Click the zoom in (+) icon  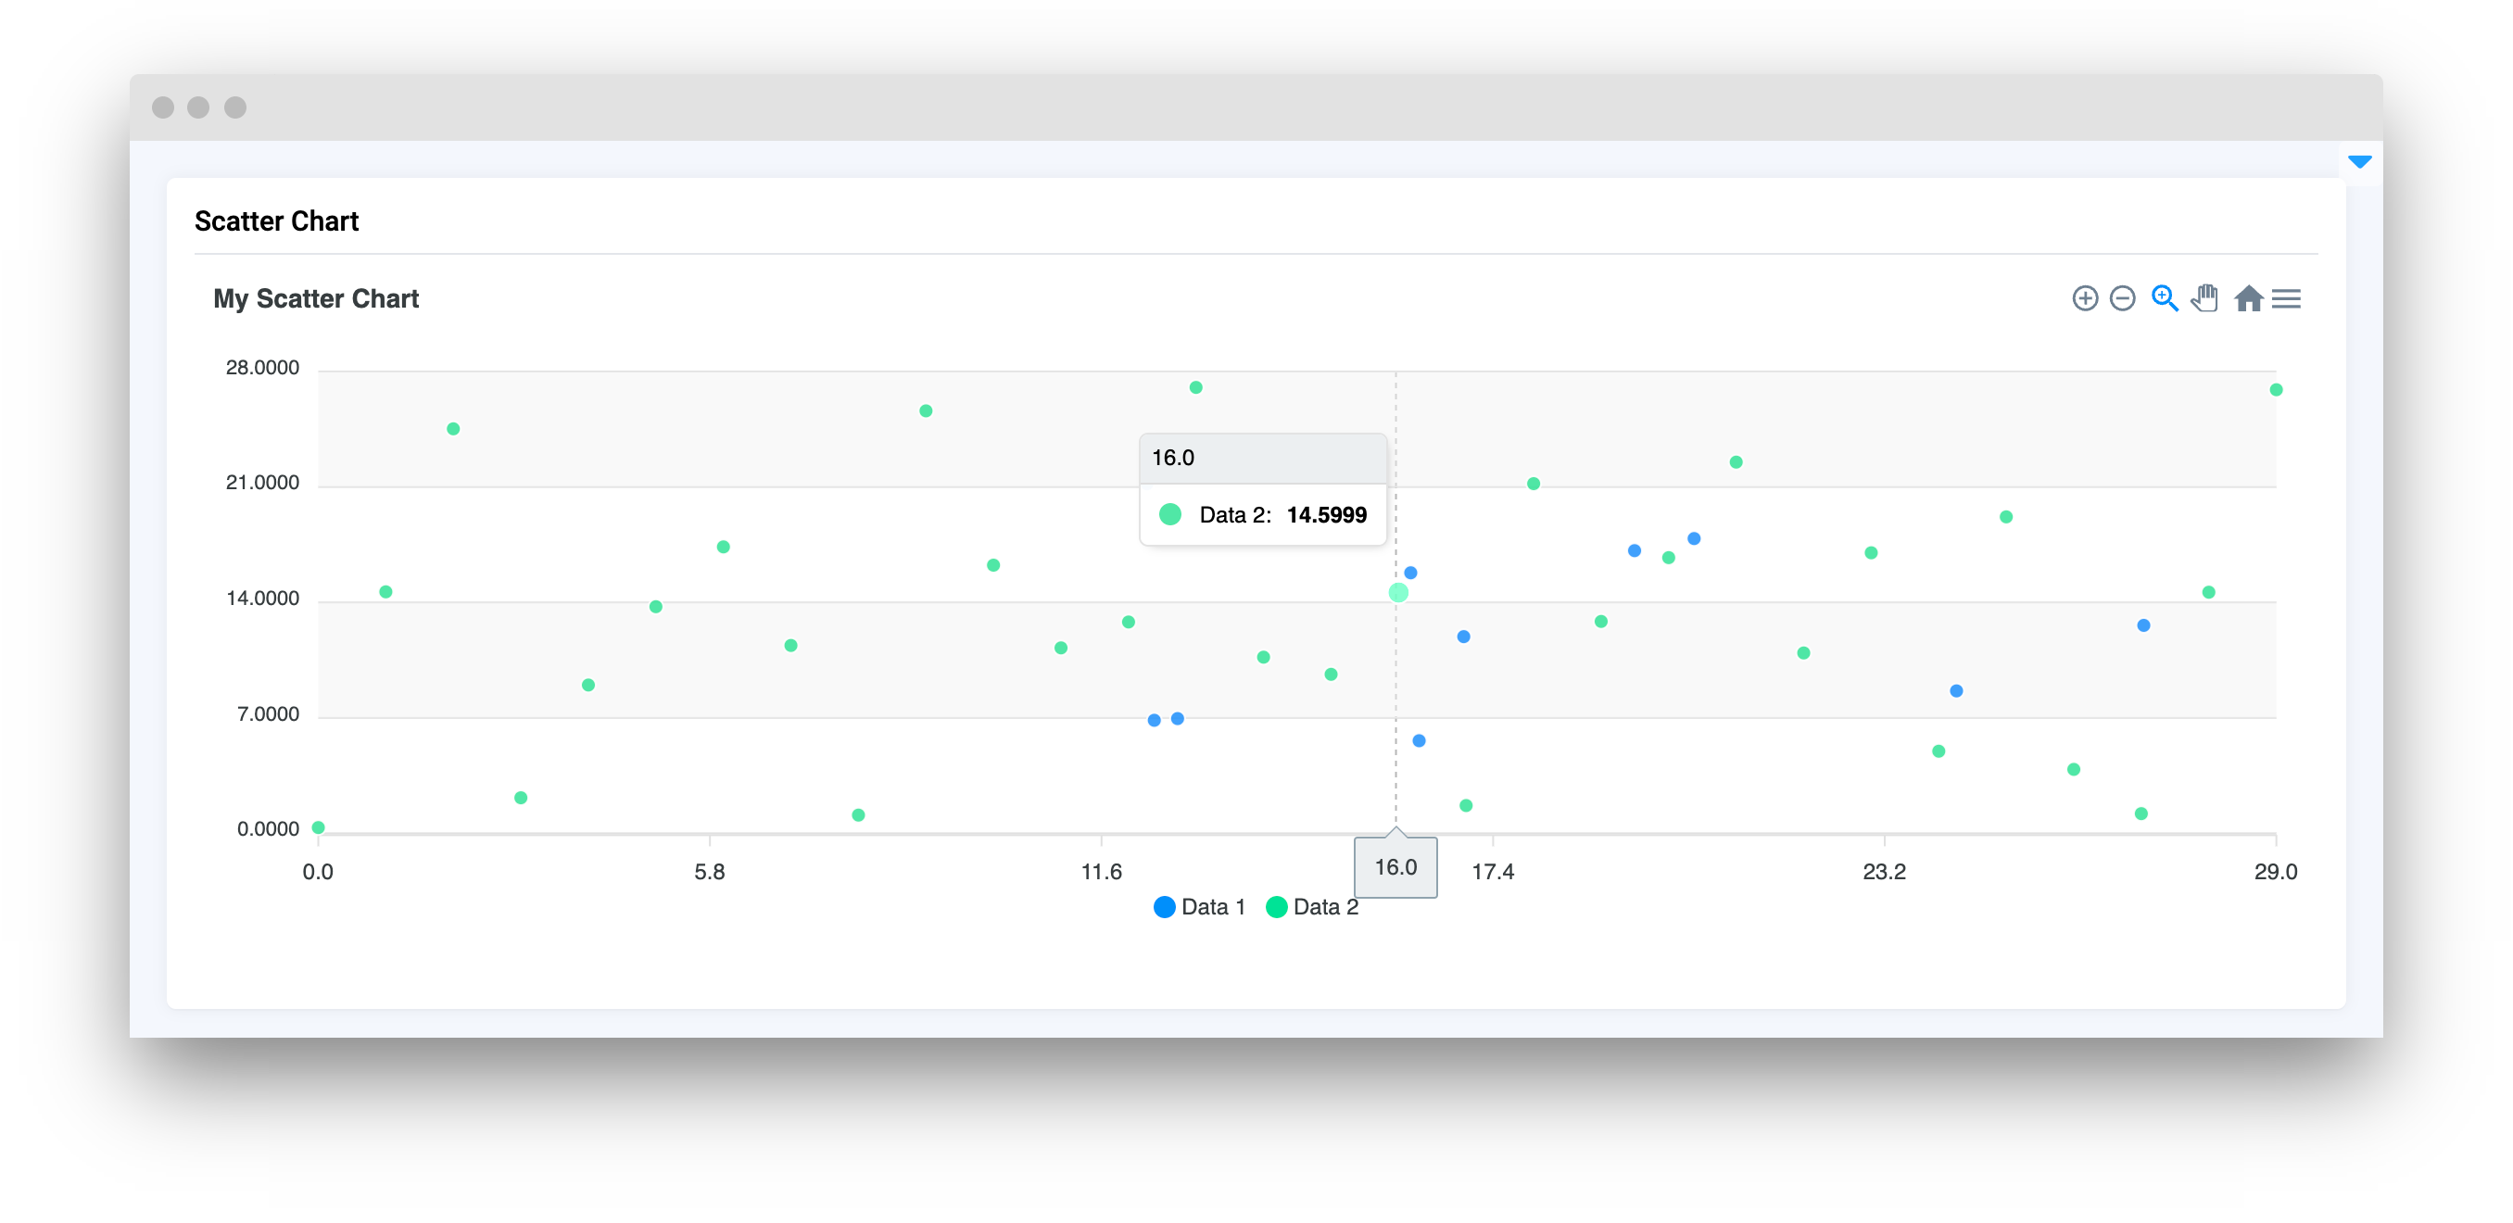(x=2086, y=298)
